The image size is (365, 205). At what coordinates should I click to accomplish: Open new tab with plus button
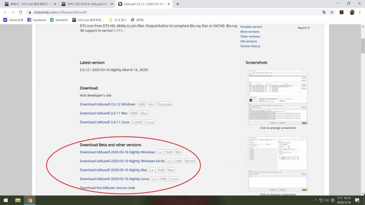pyautogui.click(x=178, y=4)
